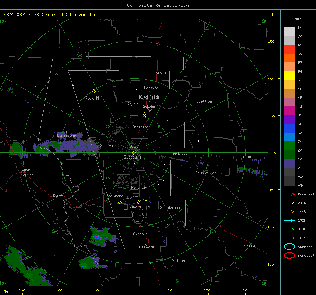Click the Banff label

click(58, 196)
